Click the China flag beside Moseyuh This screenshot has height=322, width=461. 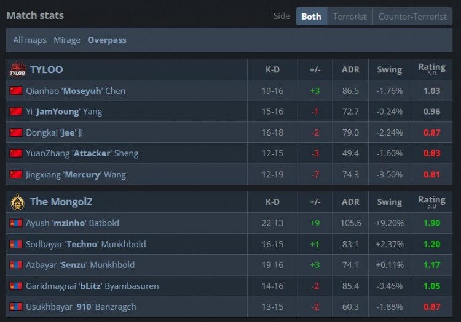(x=16, y=91)
